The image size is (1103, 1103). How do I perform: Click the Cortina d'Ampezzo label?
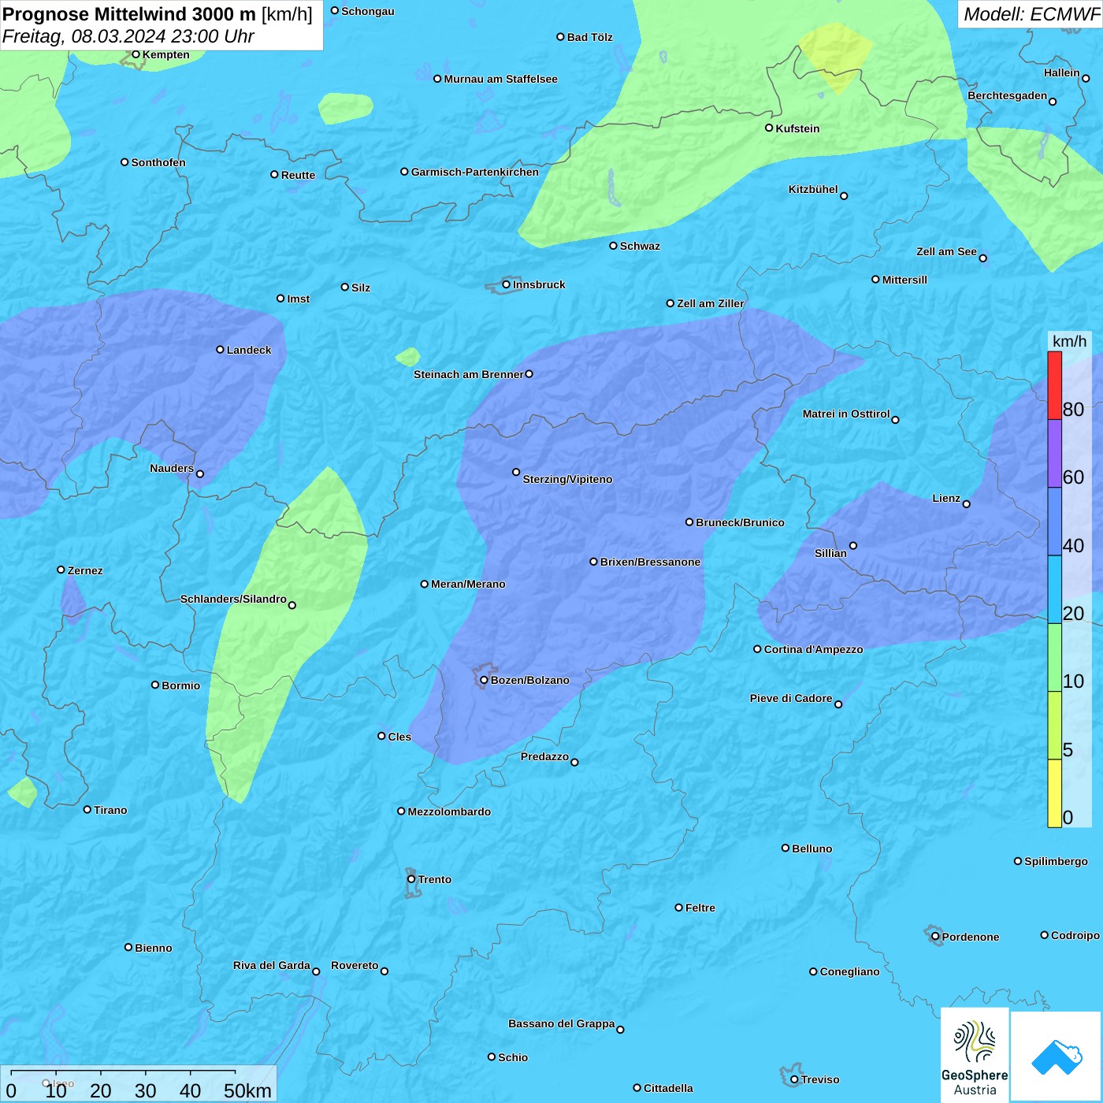click(813, 649)
